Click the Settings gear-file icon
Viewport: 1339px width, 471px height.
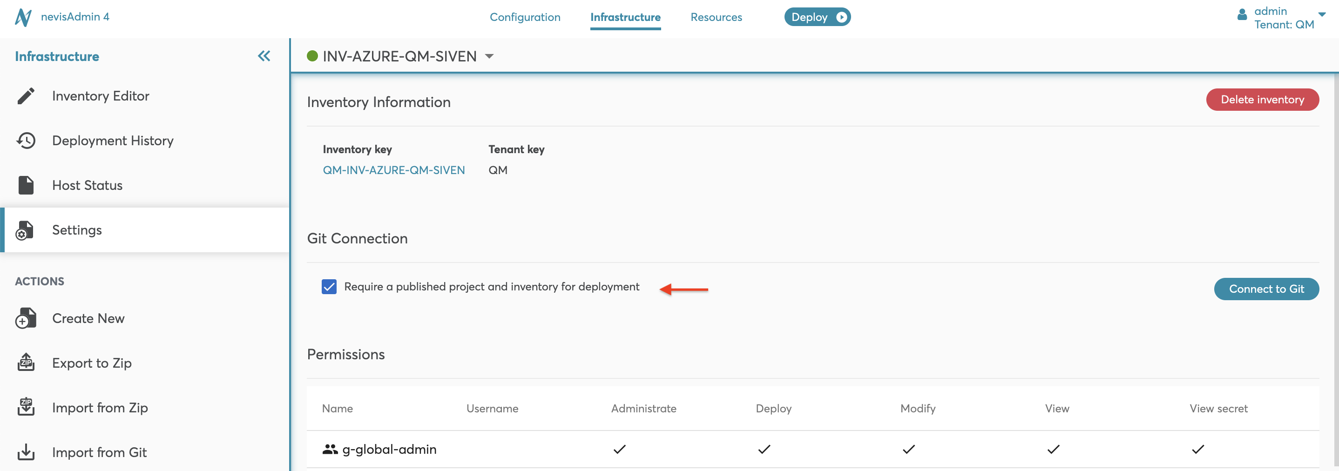click(x=24, y=230)
